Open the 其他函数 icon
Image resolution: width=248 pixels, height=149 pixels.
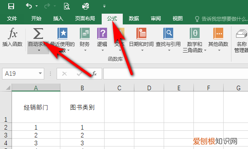click(x=218, y=34)
